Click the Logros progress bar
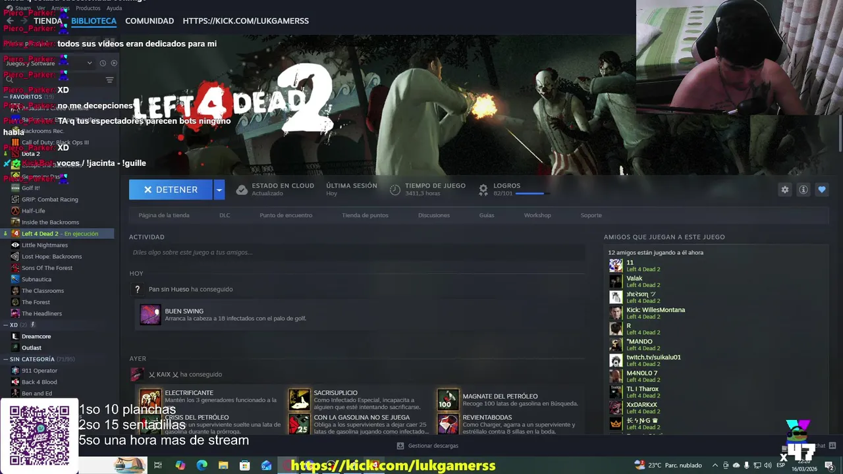Image resolution: width=843 pixels, height=474 pixels. click(x=533, y=194)
